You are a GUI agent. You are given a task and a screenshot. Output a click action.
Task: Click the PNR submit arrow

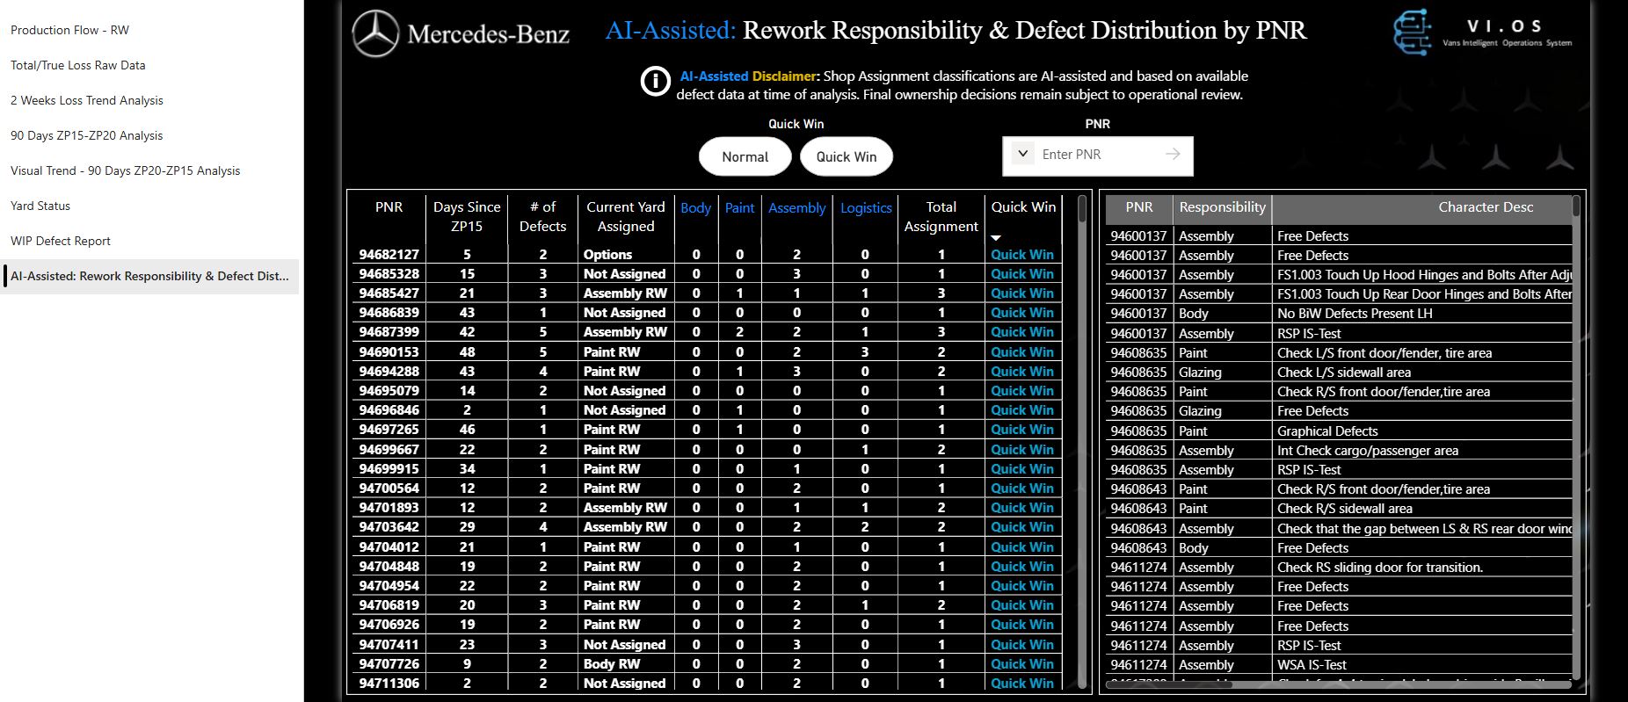point(1173,155)
